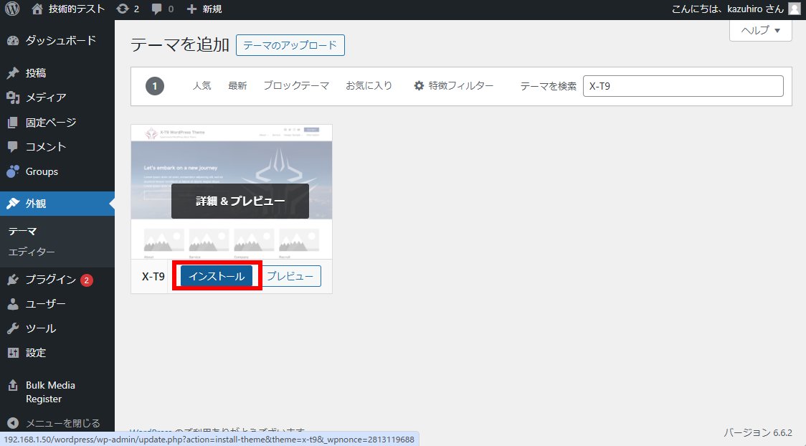Click the プレビュー button for X-T9
The width and height of the screenshot is (806, 446).
pyautogui.click(x=290, y=277)
